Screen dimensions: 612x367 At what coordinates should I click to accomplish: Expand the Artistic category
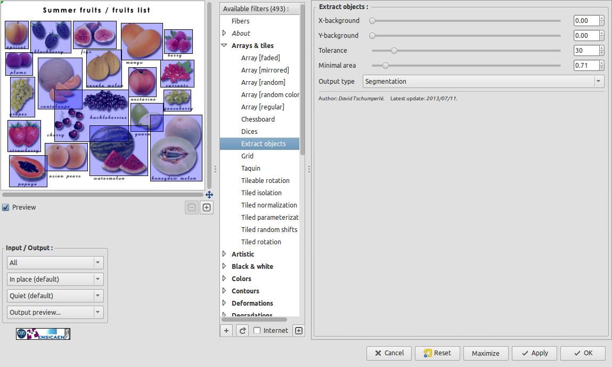[x=224, y=254]
